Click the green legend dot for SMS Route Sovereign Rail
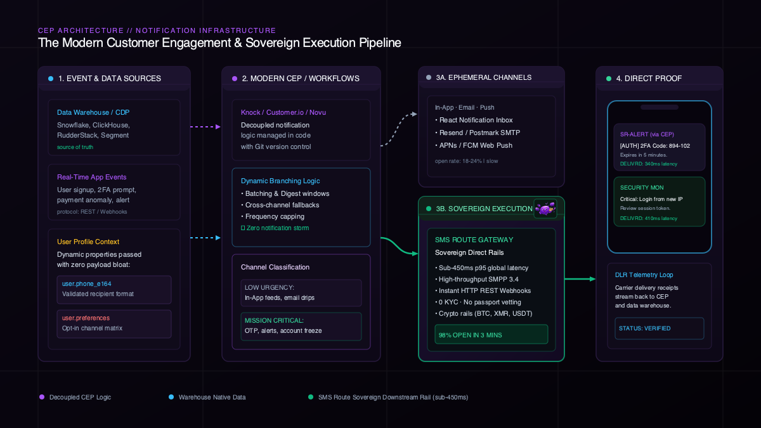 pos(311,397)
